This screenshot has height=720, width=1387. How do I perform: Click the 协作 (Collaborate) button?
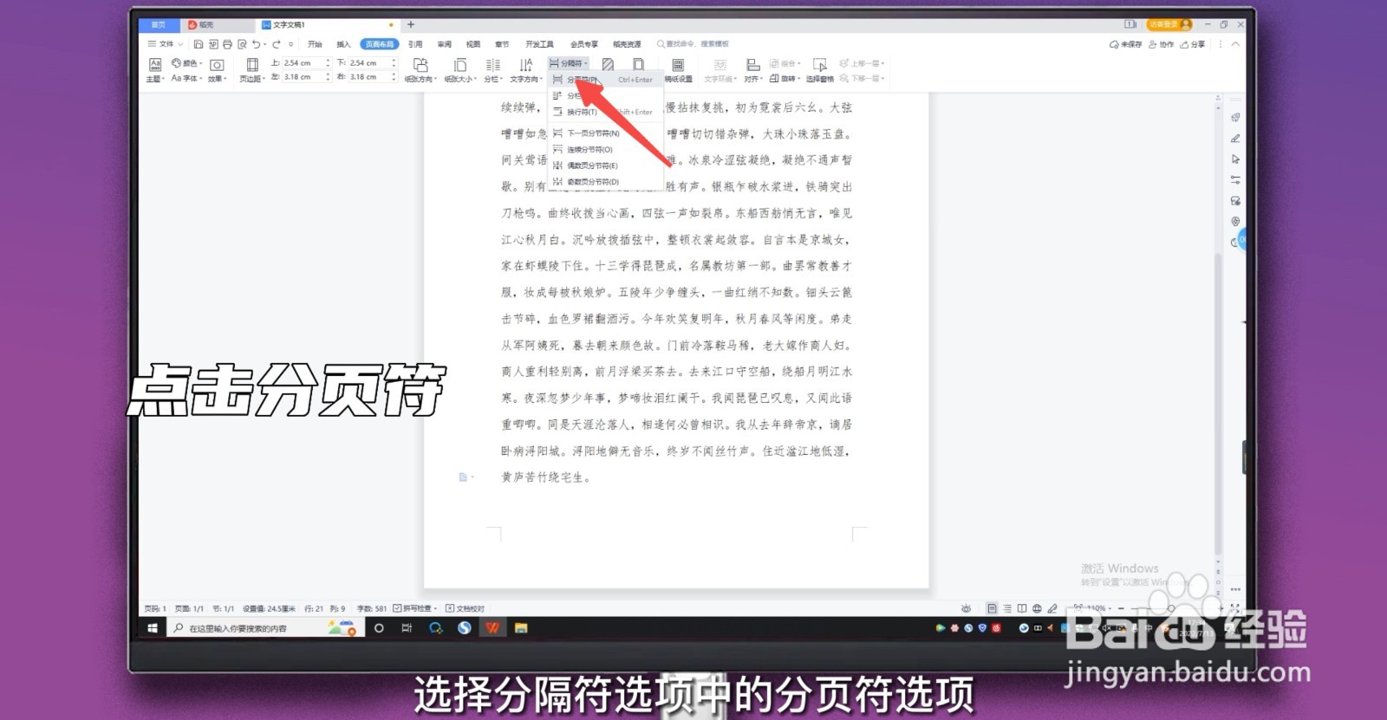[1162, 44]
